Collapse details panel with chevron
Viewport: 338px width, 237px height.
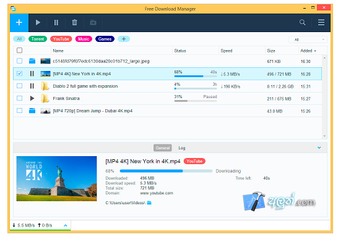coord(319,148)
